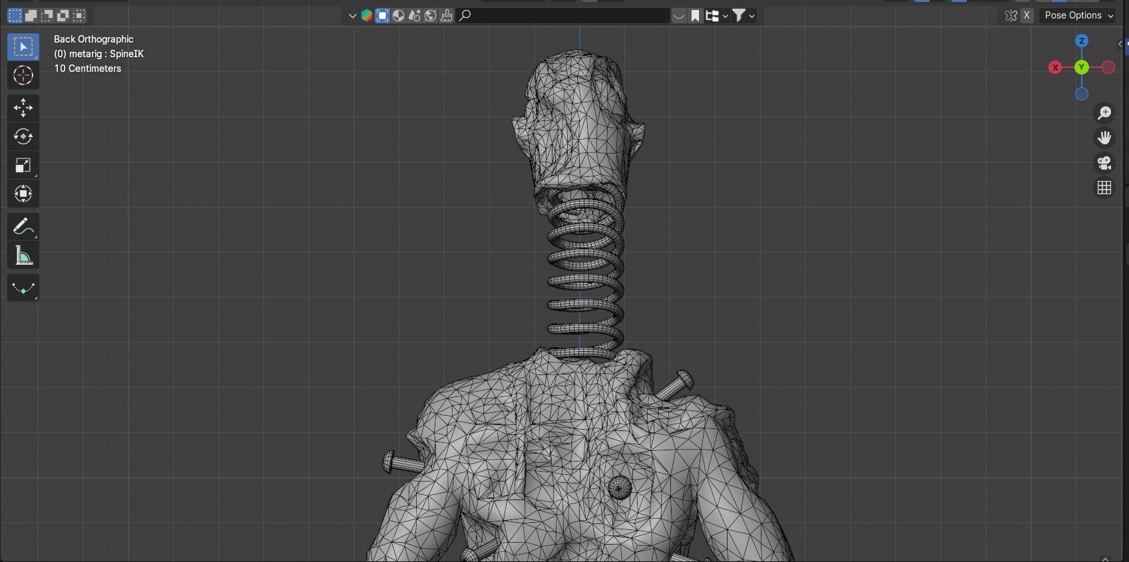
Task: Choose the Extend Selection mode icon
Action: pos(31,15)
